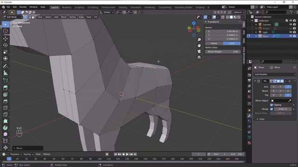
Task: Open the Edit Mode dropdown
Action: coord(13,17)
